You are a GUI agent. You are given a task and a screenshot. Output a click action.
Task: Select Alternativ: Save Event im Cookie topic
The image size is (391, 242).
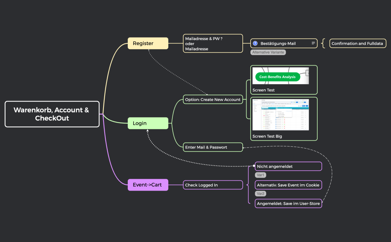[288, 185]
